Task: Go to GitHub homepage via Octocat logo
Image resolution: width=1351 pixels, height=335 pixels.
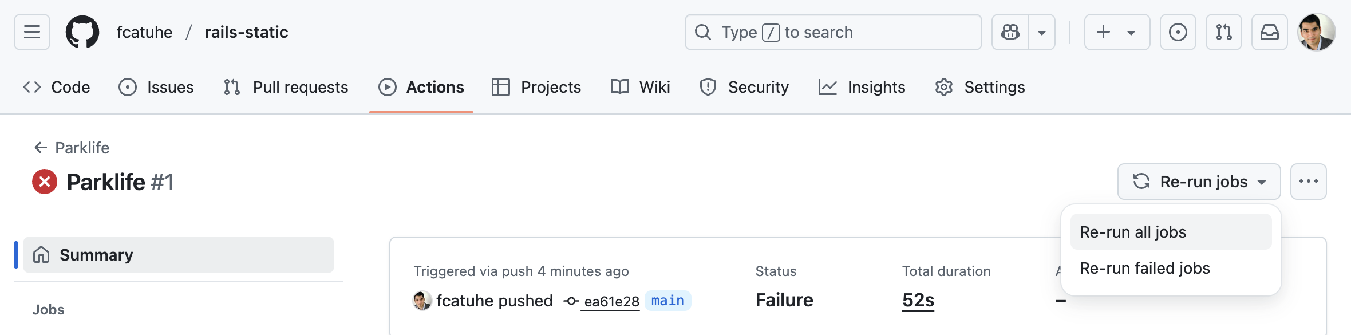Action: [x=82, y=32]
